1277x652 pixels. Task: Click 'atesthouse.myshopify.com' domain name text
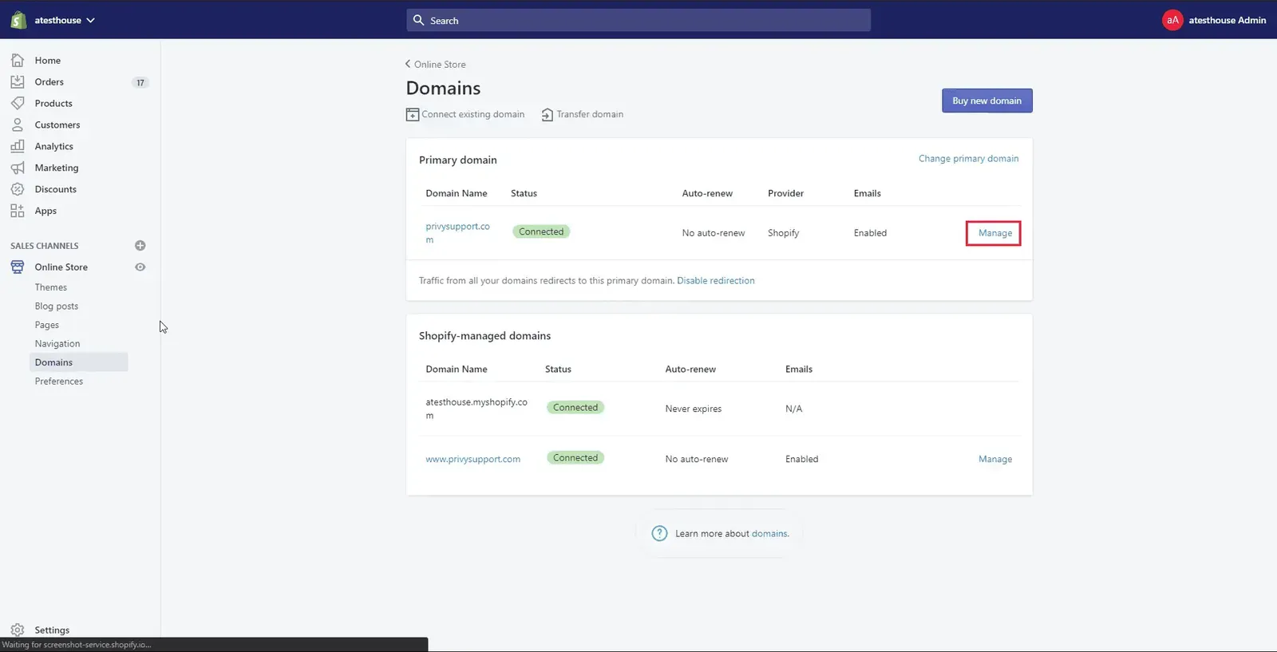(476, 409)
